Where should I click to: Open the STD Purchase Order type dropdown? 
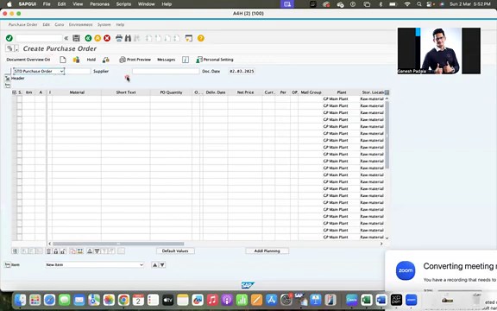(x=61, y=72)
